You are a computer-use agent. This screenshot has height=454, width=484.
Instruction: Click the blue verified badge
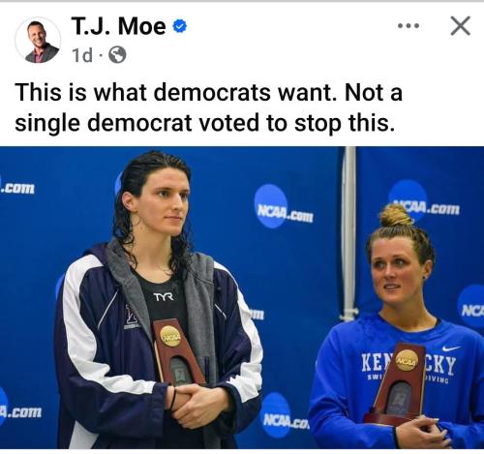coord(180,26)
